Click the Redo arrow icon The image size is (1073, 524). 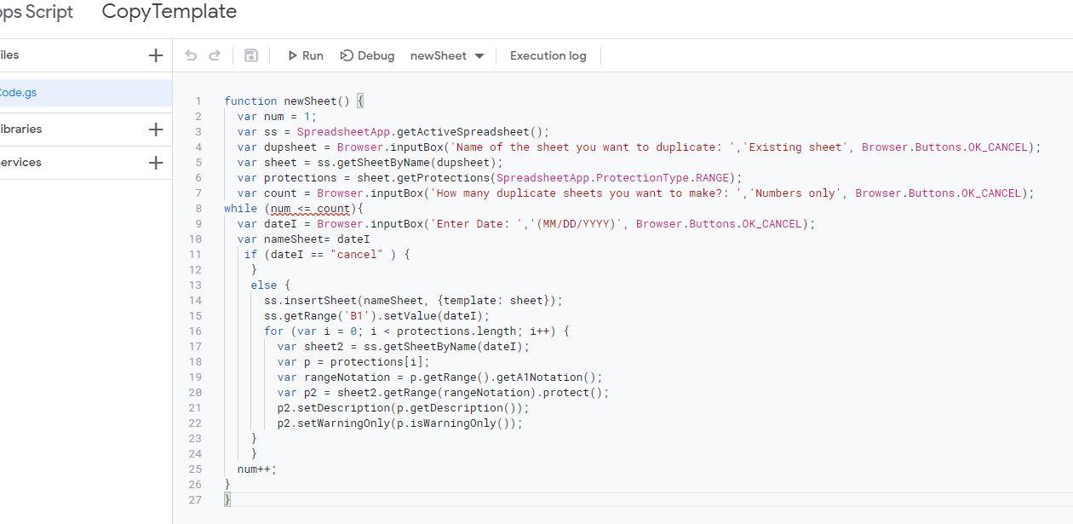click(215, 55)
